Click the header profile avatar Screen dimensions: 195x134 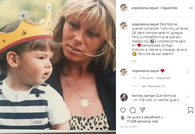[x=124, y=8]
